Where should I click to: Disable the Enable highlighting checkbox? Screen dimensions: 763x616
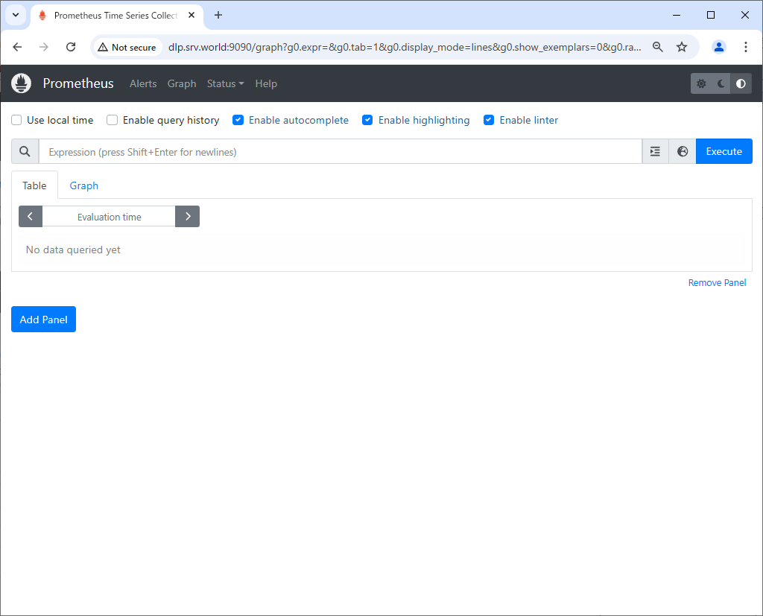pyautogui.click(x=367, y=120)
